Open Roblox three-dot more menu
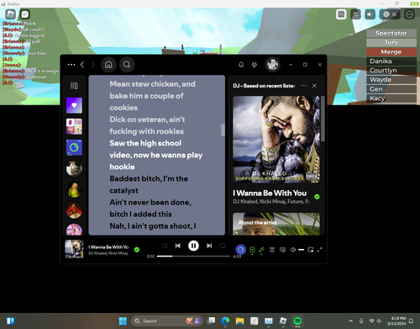The height and width of the screenshot is (329, 420). (409, 14)
